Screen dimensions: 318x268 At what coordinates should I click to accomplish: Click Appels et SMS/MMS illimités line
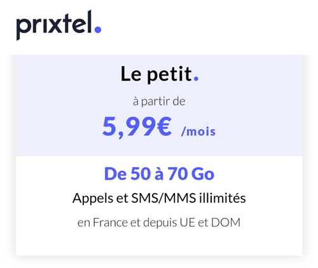(159, 198)
